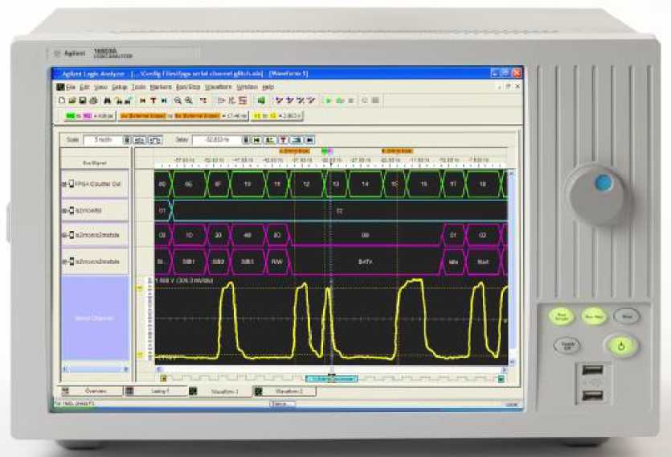The height and width of the screenshot is (457, 671).
Task: Click the blue rotary knob on front panel
Action: [x=602, y=184]
